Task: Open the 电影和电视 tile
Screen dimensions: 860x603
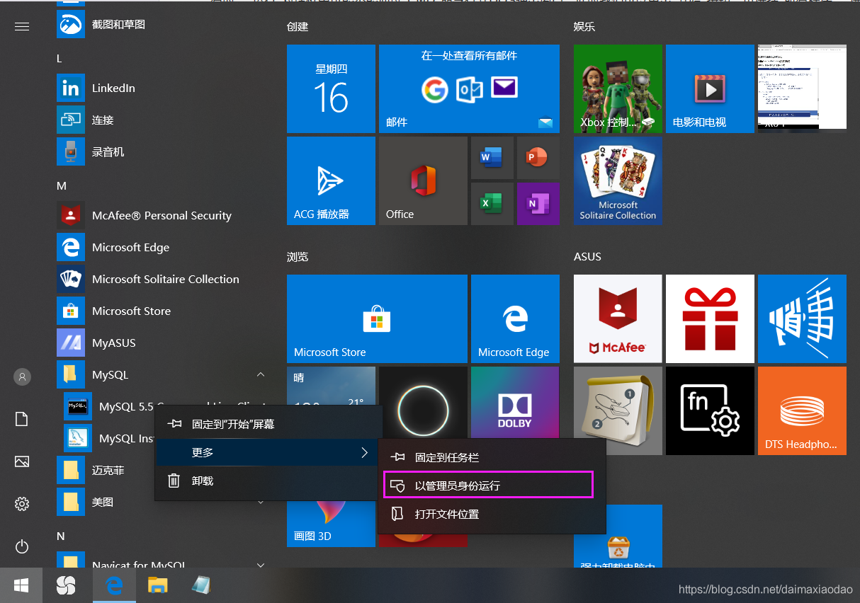Action: pyautogui.click(x=710, y=88)
